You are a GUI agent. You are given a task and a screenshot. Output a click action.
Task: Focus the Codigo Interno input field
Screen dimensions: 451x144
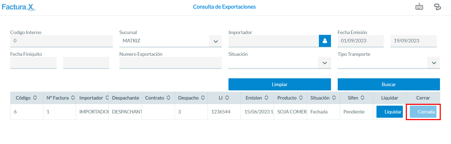(61, 41)
